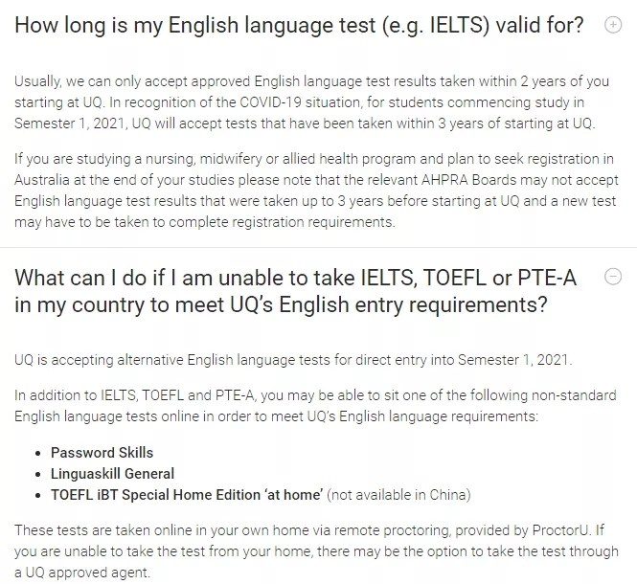637x584 pixels.
Task: Click the 'AHPRA Boards' mention in the text
Action: point(468,180)
